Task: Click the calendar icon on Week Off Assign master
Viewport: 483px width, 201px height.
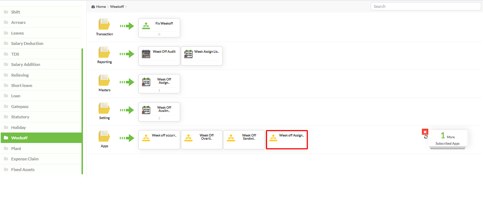Action: point(146,82)
